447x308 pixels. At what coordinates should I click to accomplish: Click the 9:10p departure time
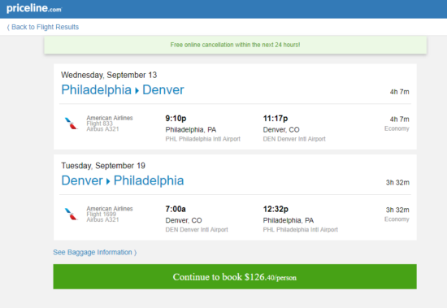click(176, 119)
